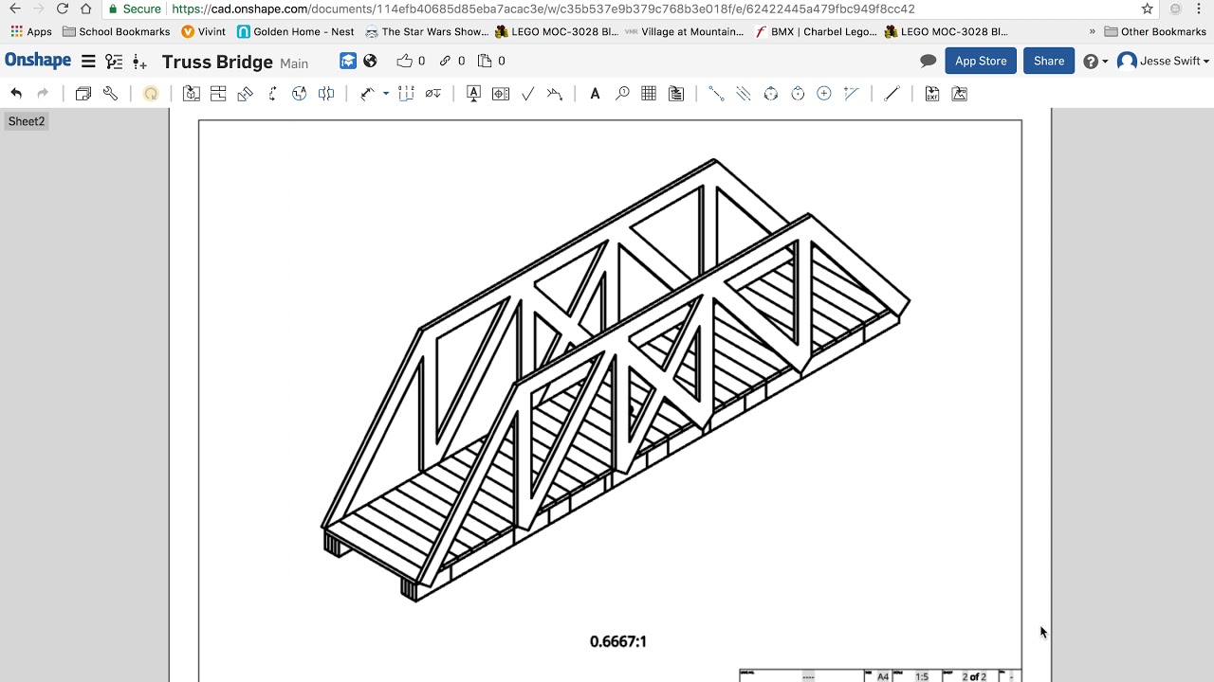The height and width of the screenshot is (682, 1214).
Task: Switch to the Sheet2 tab
Action: 27,121
